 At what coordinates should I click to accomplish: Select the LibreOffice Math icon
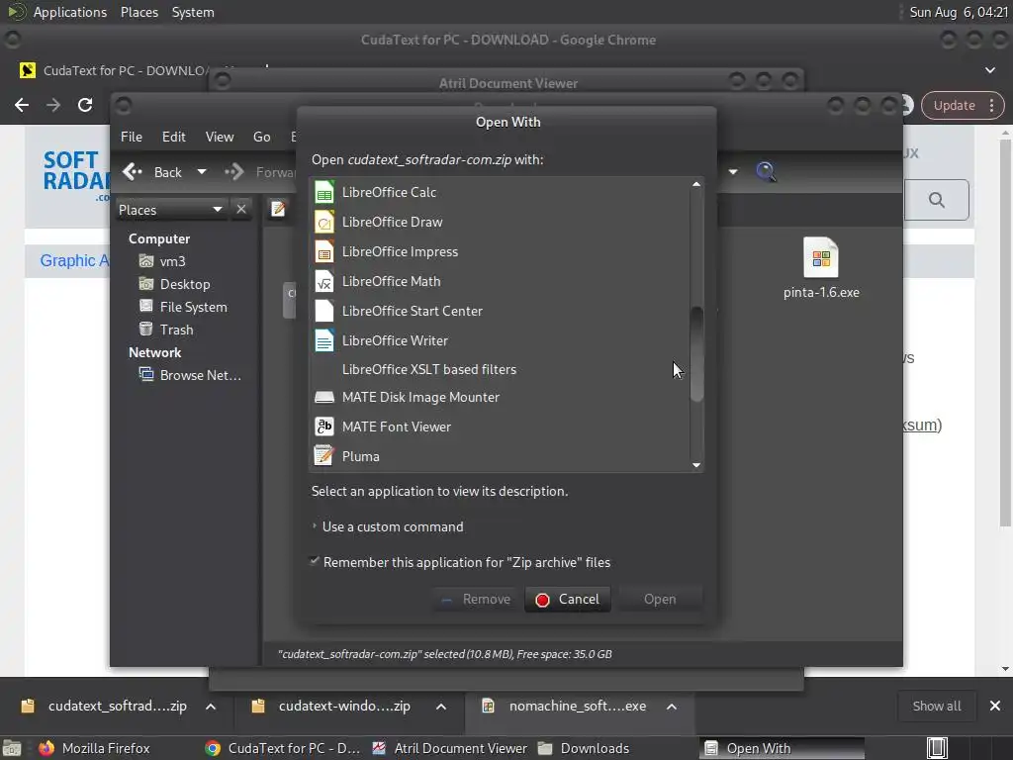click(x=324, y=281)
